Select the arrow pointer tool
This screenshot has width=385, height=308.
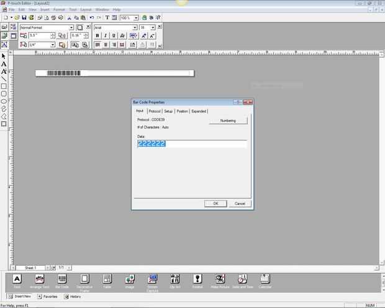[x=4, y=57]
